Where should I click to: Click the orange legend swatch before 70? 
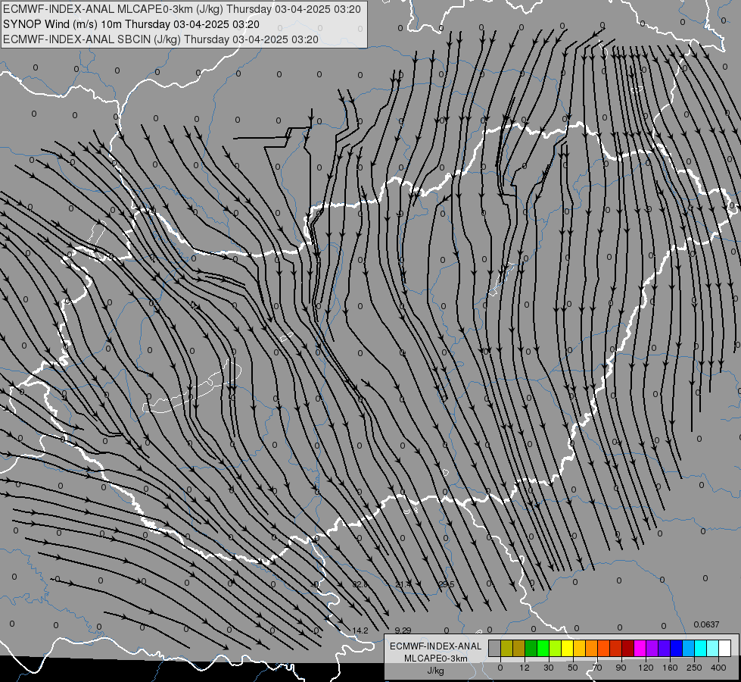[592, 648]
